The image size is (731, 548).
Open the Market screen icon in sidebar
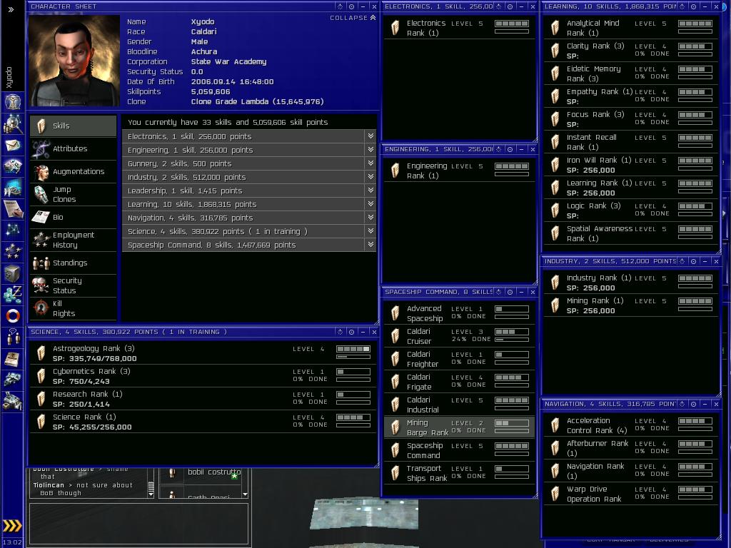13,188
